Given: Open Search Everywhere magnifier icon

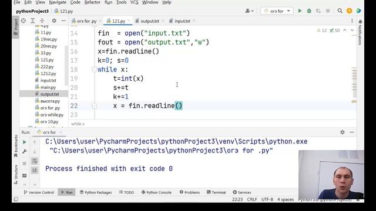Looking at the screenshot, I should coord(340,11).
